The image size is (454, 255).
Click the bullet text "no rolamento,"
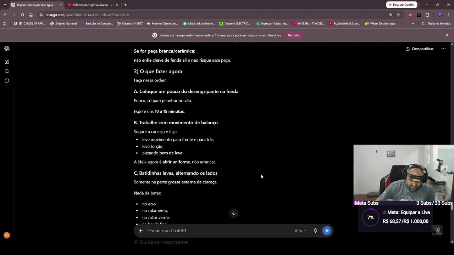(155, 211)
